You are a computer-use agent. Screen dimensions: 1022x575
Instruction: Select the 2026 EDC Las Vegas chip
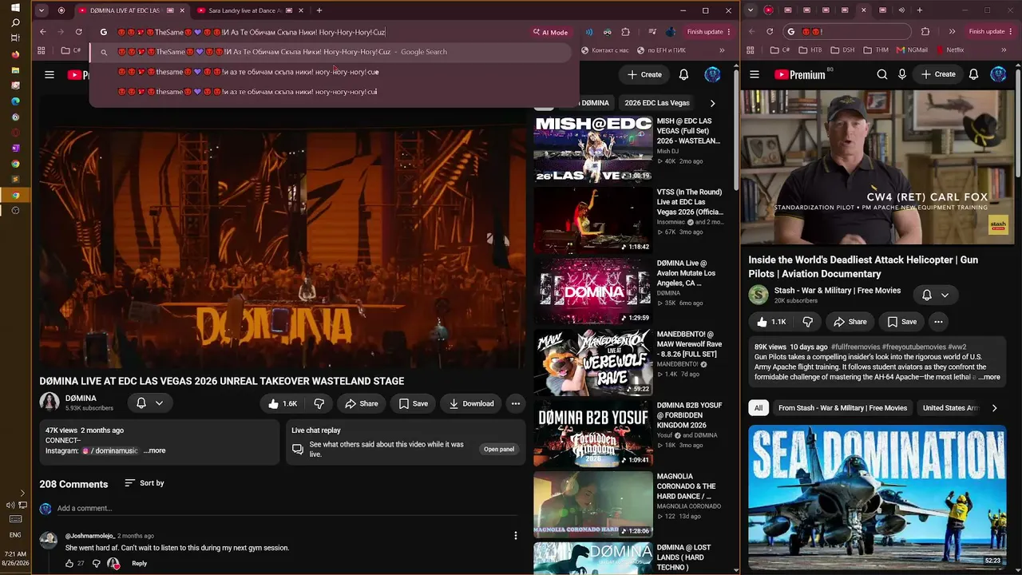point(657,103)
